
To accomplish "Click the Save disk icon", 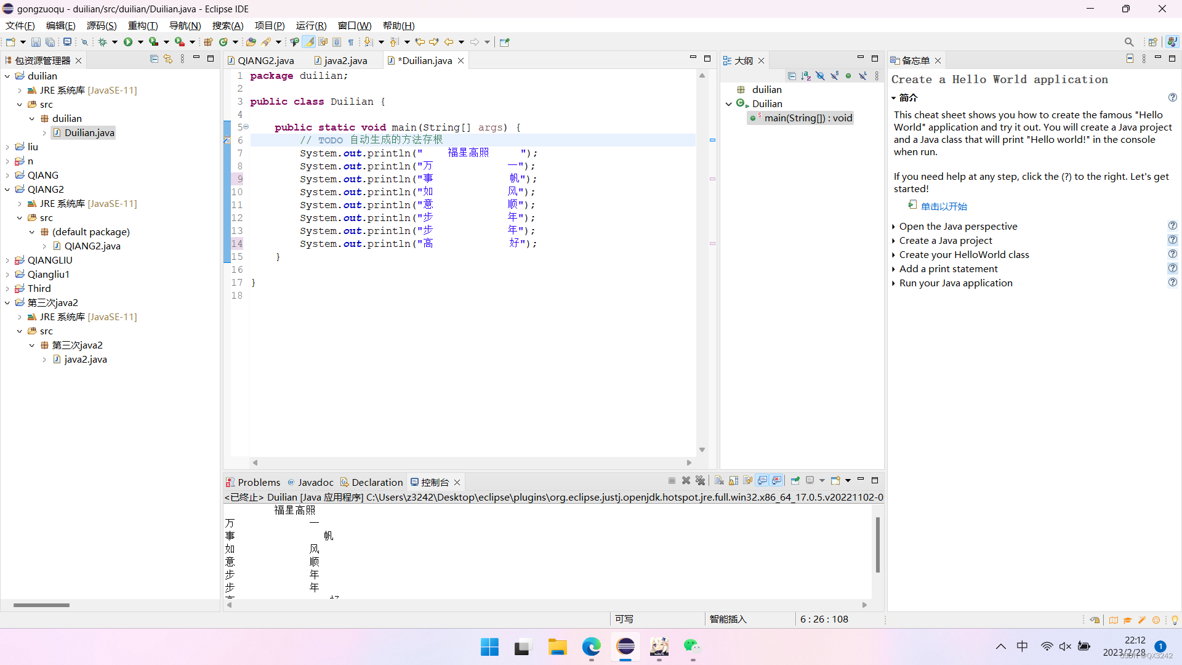I will [36, 42].
